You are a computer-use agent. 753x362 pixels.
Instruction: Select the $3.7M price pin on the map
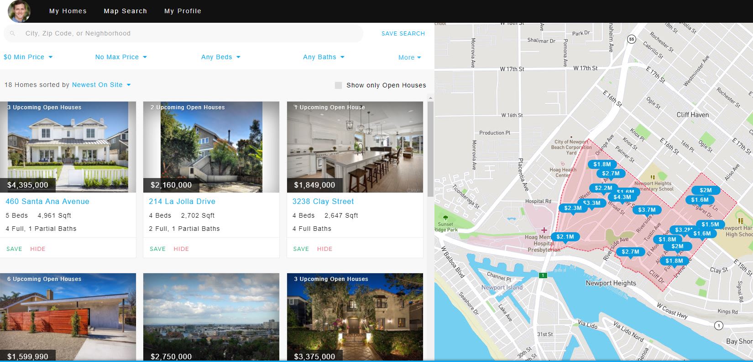pos(647,210)
